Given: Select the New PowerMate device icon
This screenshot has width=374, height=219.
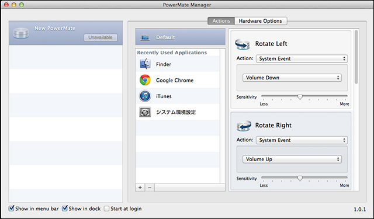Looking at the screenshot, I should (21, 33).
